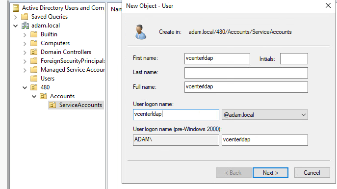
Task: Click the Managed Service Accounts folder icon
Action: click(x=34, y=69)
